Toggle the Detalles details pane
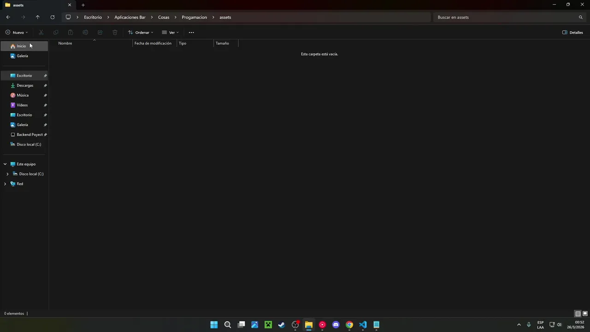This screenshot has height=332, width=590. point(572,32)
